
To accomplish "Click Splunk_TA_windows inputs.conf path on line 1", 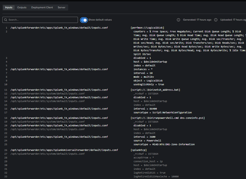I will (x=59, y=28).
